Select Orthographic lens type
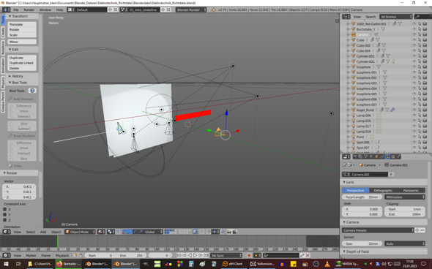432x269 pixels. (x=383, y=190)
